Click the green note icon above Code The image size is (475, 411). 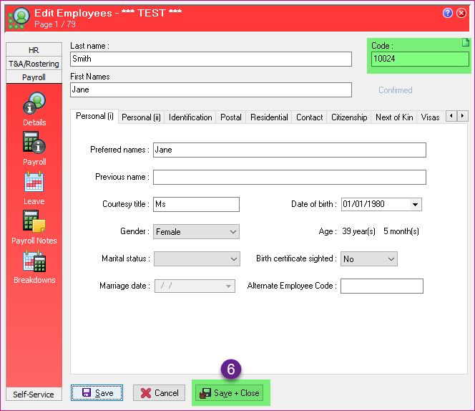coord(466,44)
